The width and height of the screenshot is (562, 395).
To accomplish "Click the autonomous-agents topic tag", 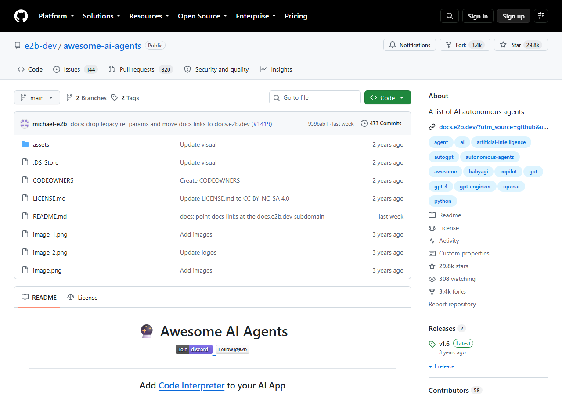I will point(490,157).
